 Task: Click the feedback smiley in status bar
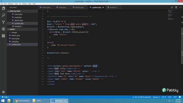point(180,97)
